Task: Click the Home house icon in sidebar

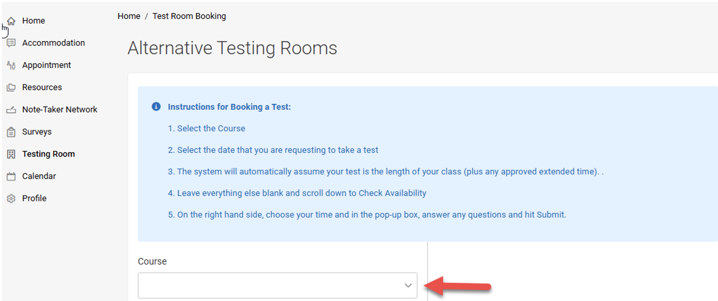Action: [x=11, y=20]
